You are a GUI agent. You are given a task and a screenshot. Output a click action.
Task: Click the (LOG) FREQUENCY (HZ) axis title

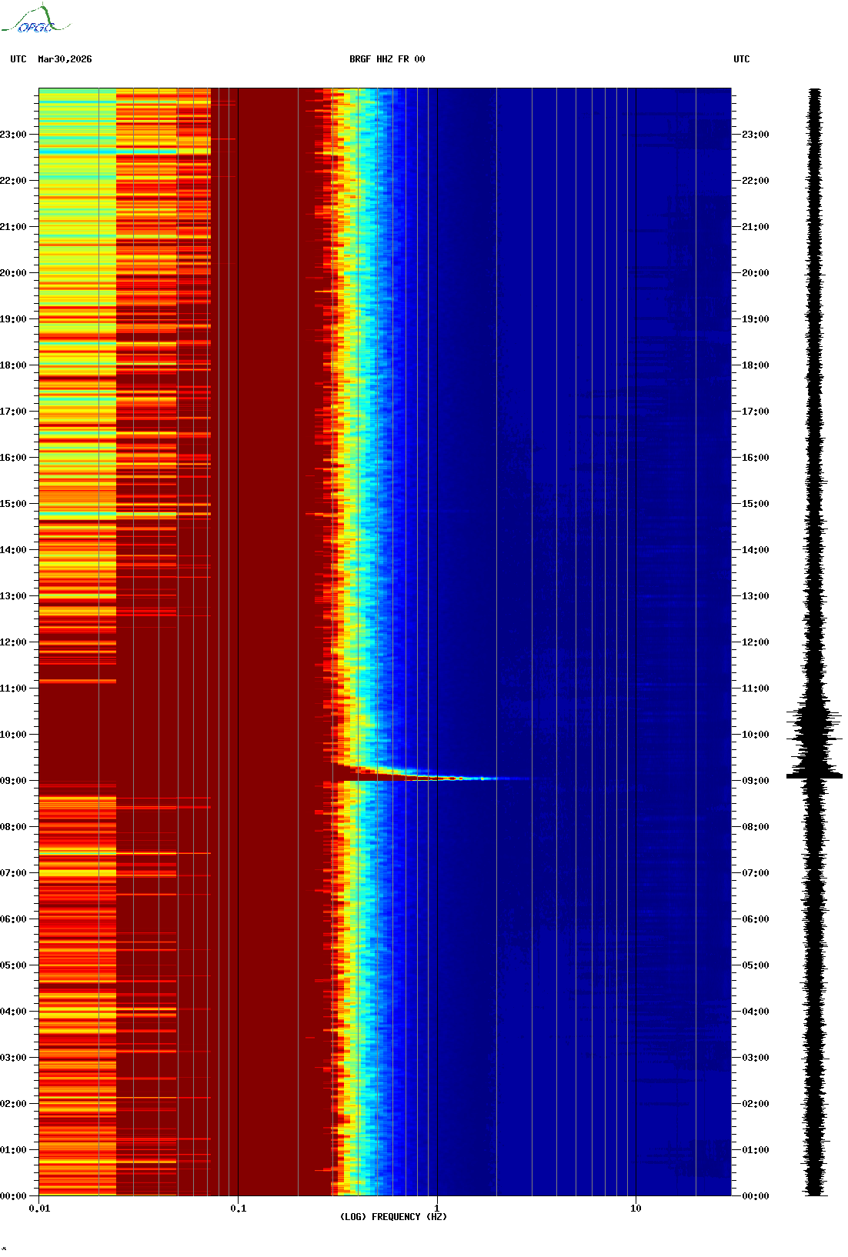pos(392,1217)
